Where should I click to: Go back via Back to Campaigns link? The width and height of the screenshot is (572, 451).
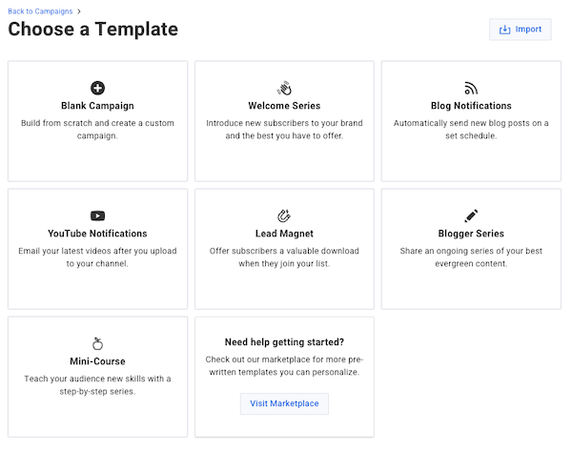tap(40, 11)
